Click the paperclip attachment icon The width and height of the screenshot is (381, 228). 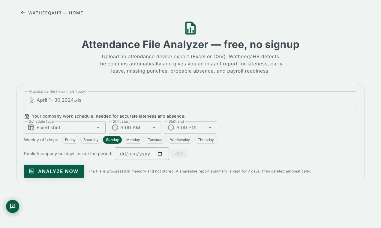(31, 100)
